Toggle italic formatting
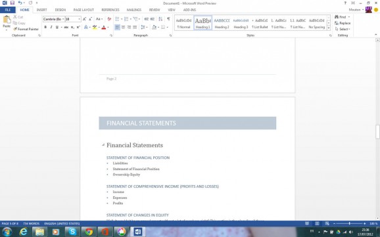 (51, 27)
